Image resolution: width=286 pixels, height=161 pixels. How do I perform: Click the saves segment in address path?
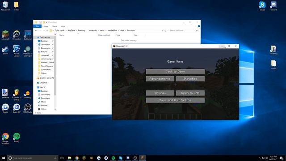(102, 30)
